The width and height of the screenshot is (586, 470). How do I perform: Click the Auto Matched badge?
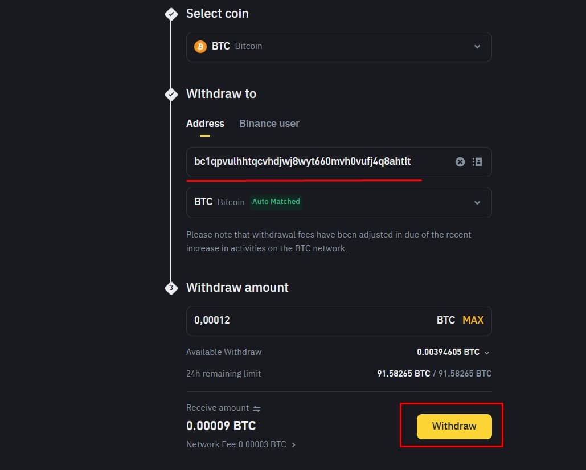coord(276,201)
